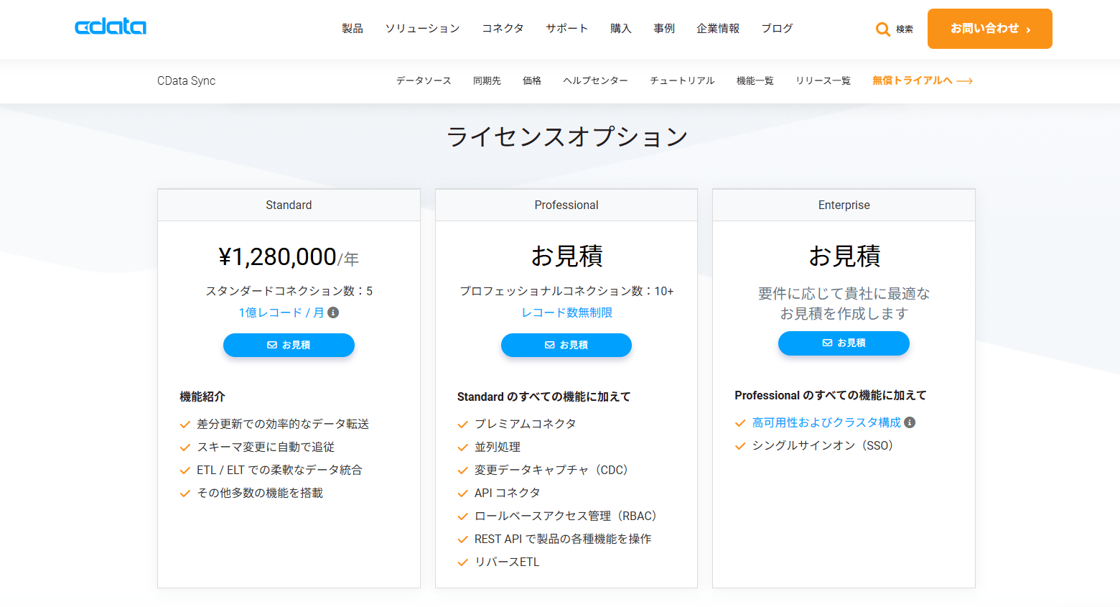Request a quote for the Professional plan
This screenshot has height=607, width=1120.
[566, 345]
